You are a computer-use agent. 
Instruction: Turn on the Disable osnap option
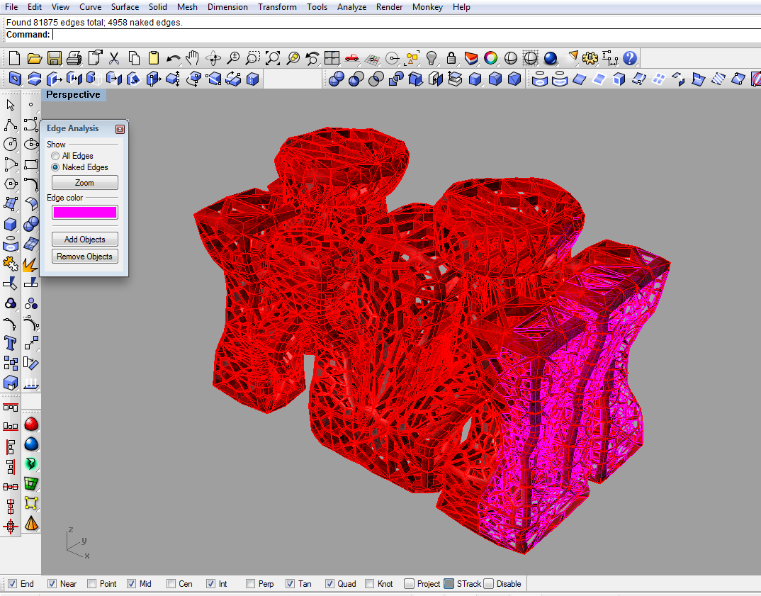(x=489, y=584)
